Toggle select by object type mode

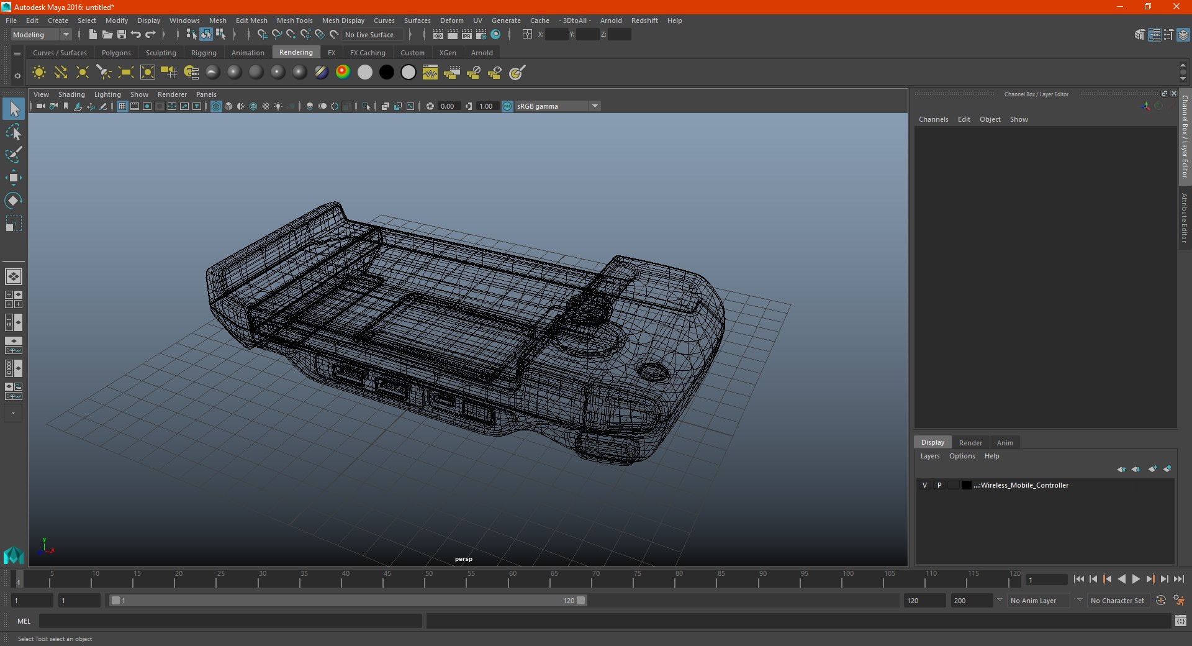tap(206, 34)
